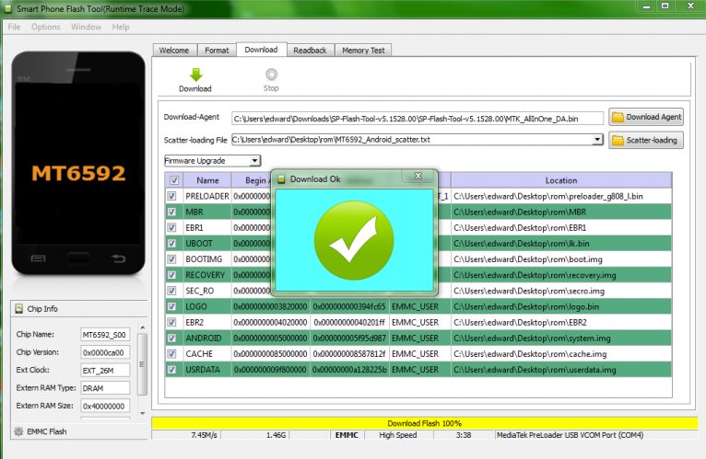
Task: Click the phone home key icon
Action: [x=78, y=258]
